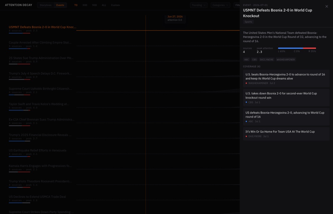This screenshot has height=214, width=333.
Task: Choose the 30D time range
Action: (x=85, y=5)
